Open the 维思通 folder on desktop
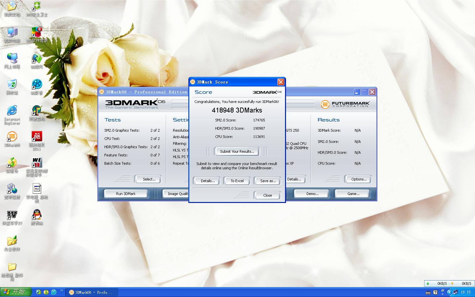This screenshot has height=297, width=475. click(12, 271)
